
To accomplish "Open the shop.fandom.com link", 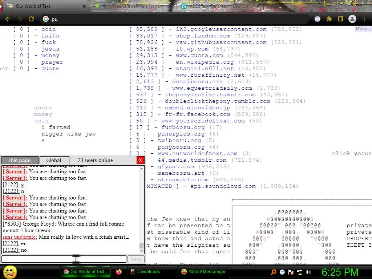I will tap(203, 36).
